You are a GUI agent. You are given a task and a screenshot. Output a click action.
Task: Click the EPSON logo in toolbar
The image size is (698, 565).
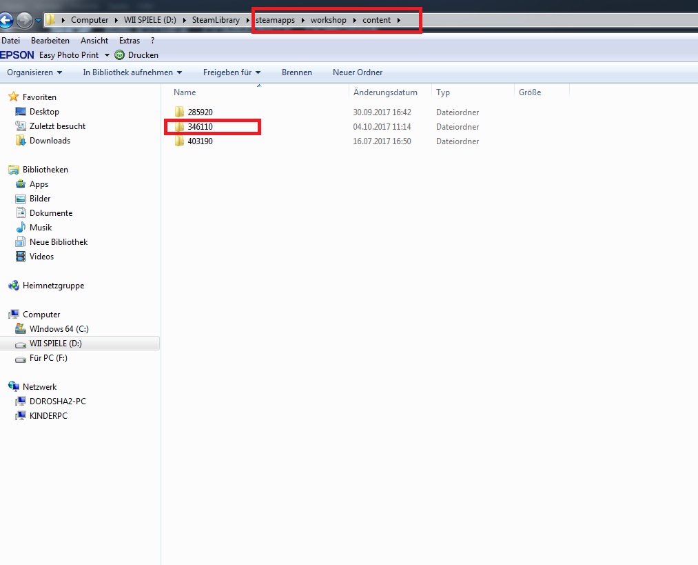[x=17, y=54]
